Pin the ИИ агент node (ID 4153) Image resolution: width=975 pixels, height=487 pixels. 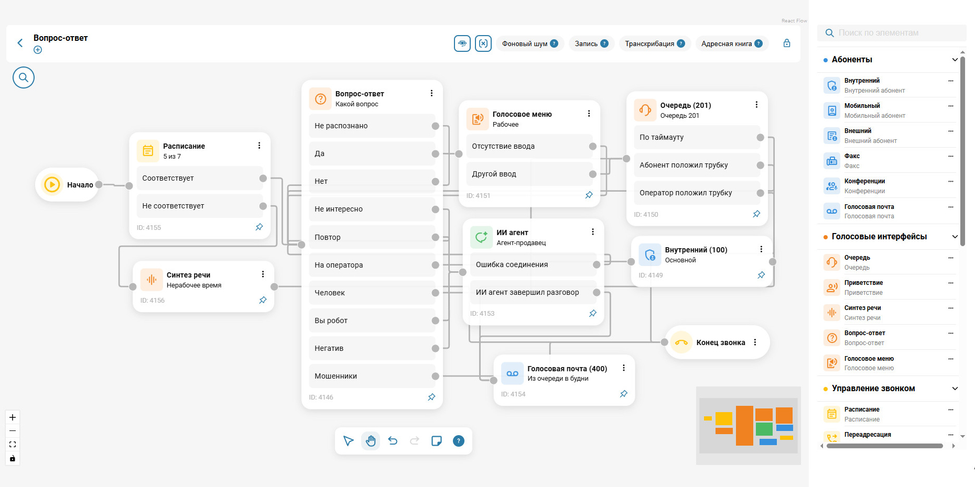(593, 313)
